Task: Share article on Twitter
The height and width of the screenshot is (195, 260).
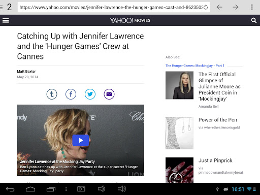Action: coord(90,94)
